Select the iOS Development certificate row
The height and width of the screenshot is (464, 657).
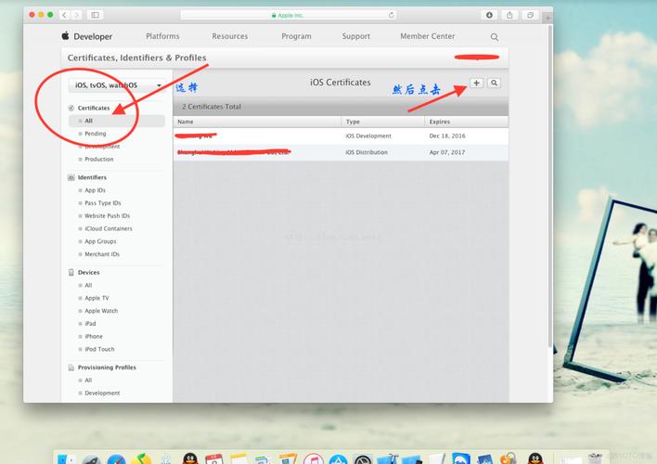[x=341, y=136]
